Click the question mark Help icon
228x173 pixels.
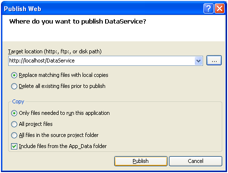tap(208, 9)
